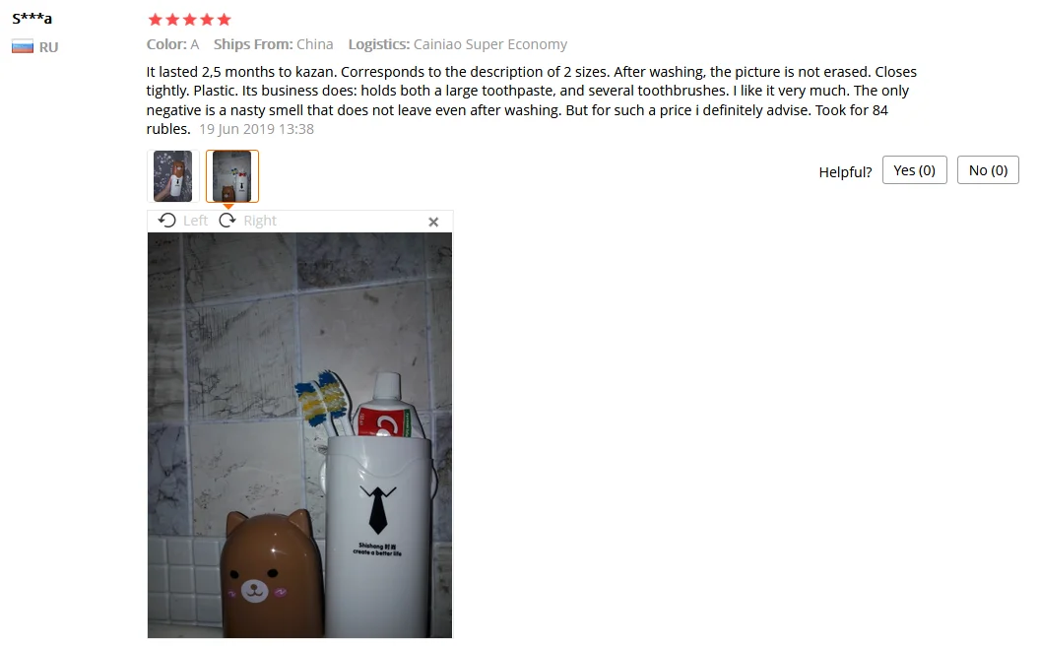The height and width of the screenshot is (646, 1039).
Task: Click the "Color: A" attribute
Action: pos(172,44)
